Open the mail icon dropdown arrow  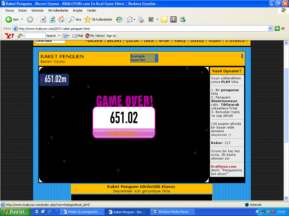[x=134, y=19]
